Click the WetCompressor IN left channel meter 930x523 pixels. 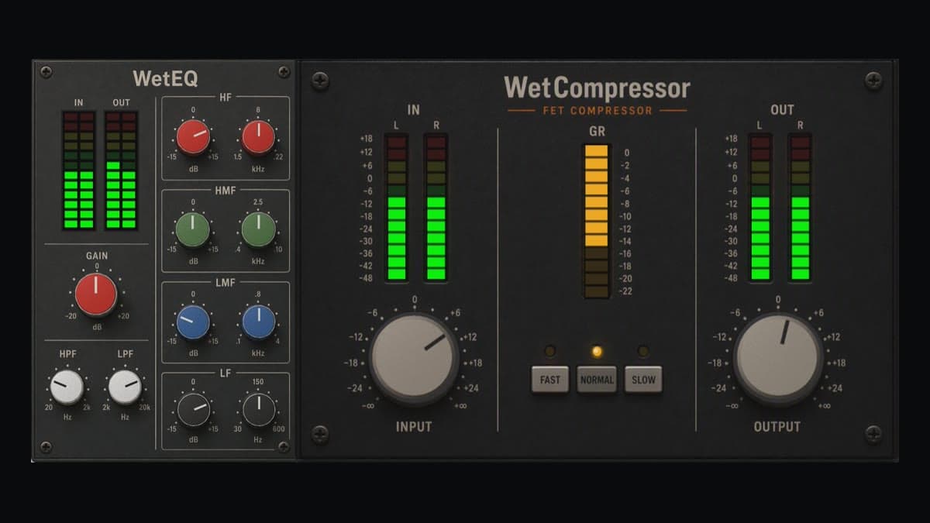click(397, 207)
